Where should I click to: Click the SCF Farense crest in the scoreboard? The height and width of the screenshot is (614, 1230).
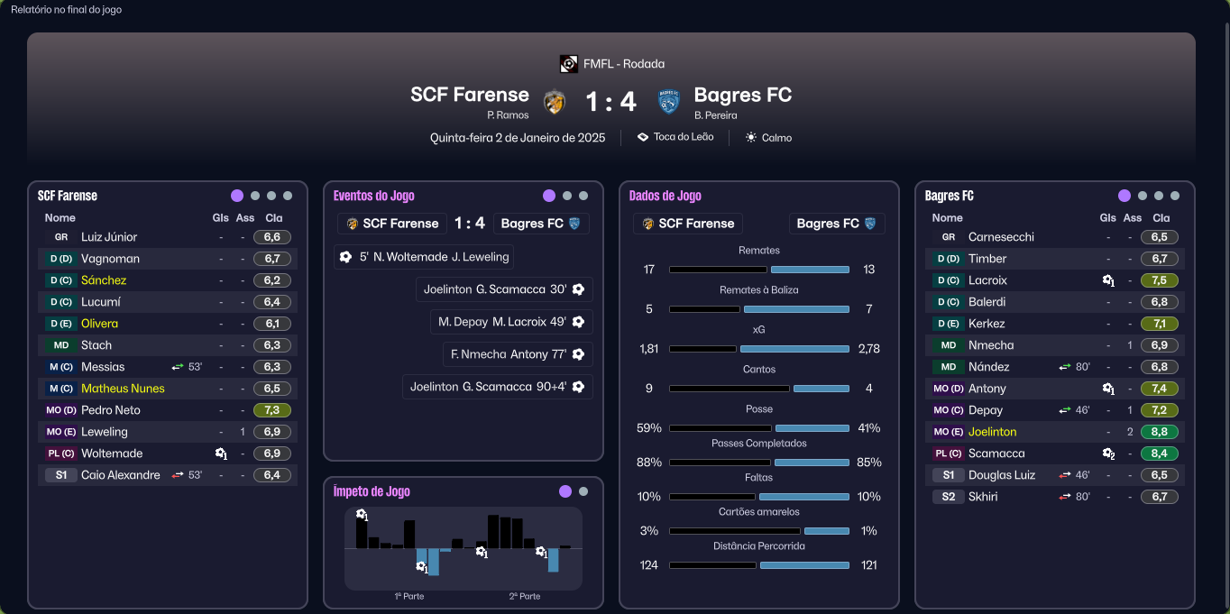(x=555, y=103)
